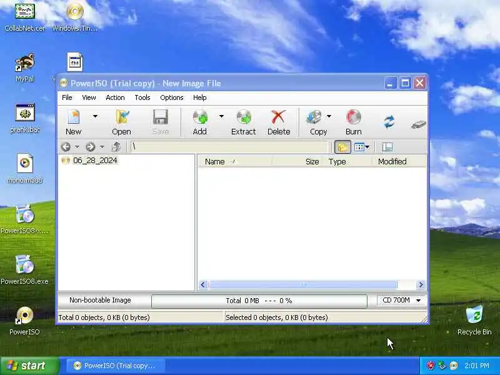Select the CollabNet.cer desktop icon
This screenshot has height=375, width=500.
(x=24, y=17)
